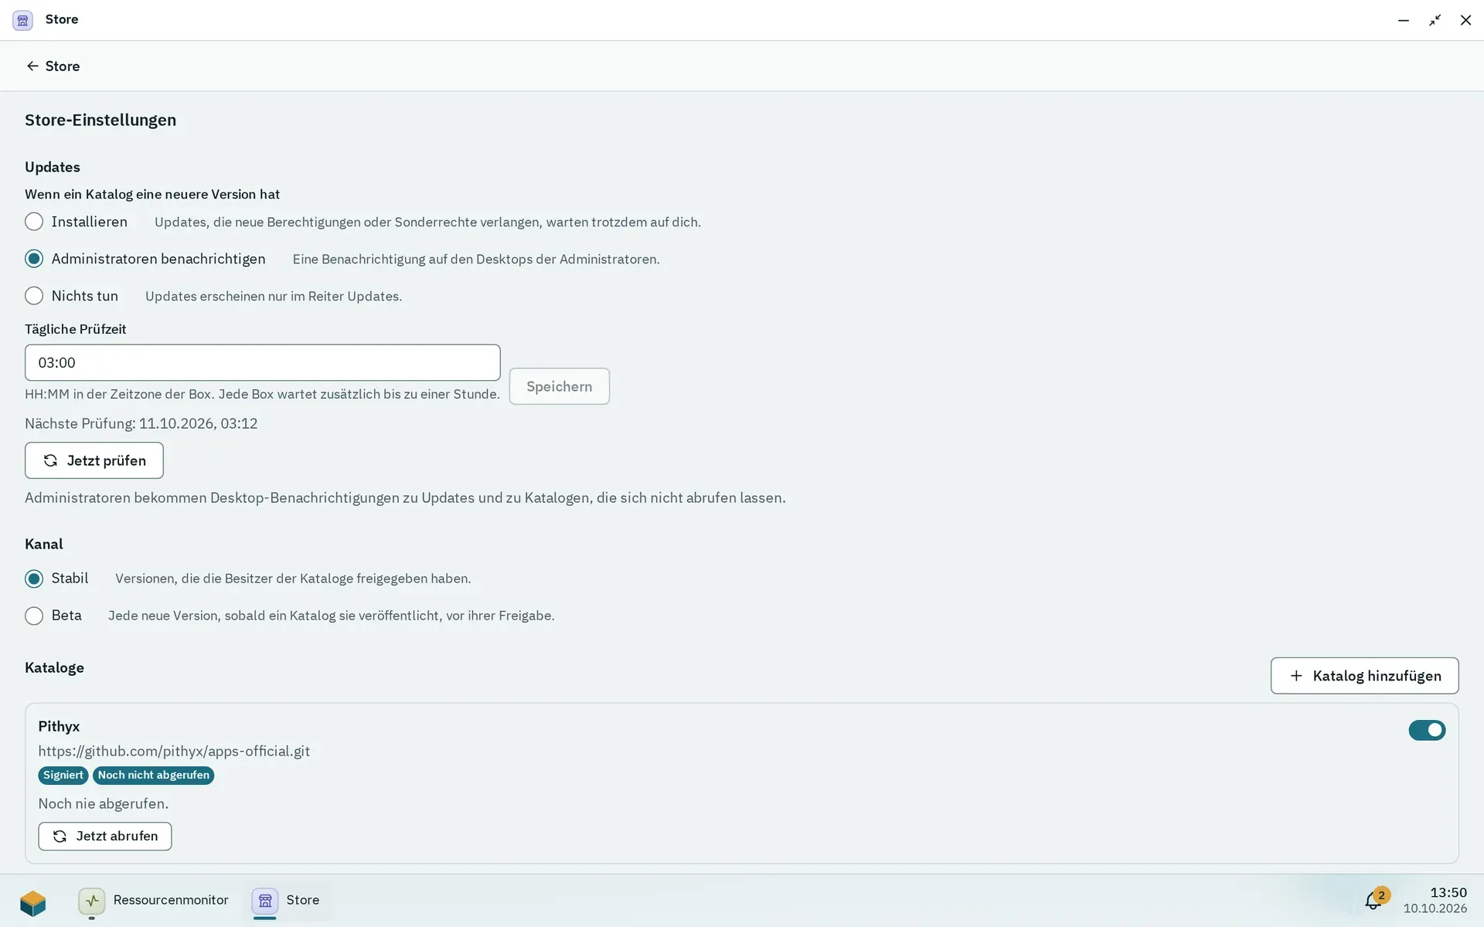Switch to Ressourcenmonitor label in taskbar
1484x927 pixels.
(171, 901)
